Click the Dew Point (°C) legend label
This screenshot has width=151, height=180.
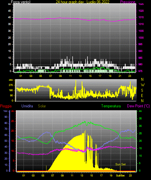pyautogui.click(x=138, y=106)
